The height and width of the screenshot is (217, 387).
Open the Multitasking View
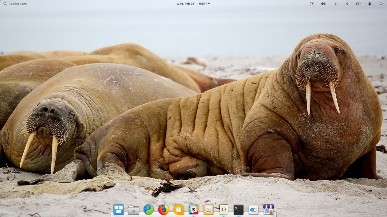click(119, 209)
